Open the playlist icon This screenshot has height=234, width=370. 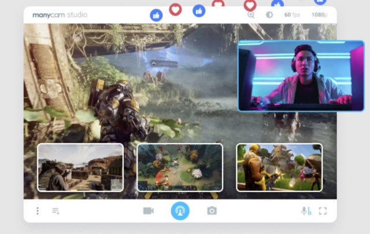(x=55, y=211)
